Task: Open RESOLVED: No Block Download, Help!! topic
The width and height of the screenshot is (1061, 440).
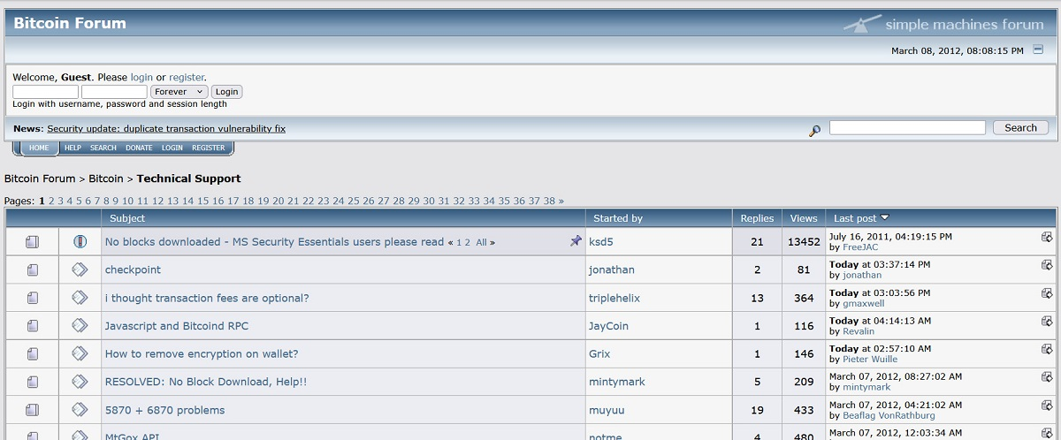Action: coord(206,382)
